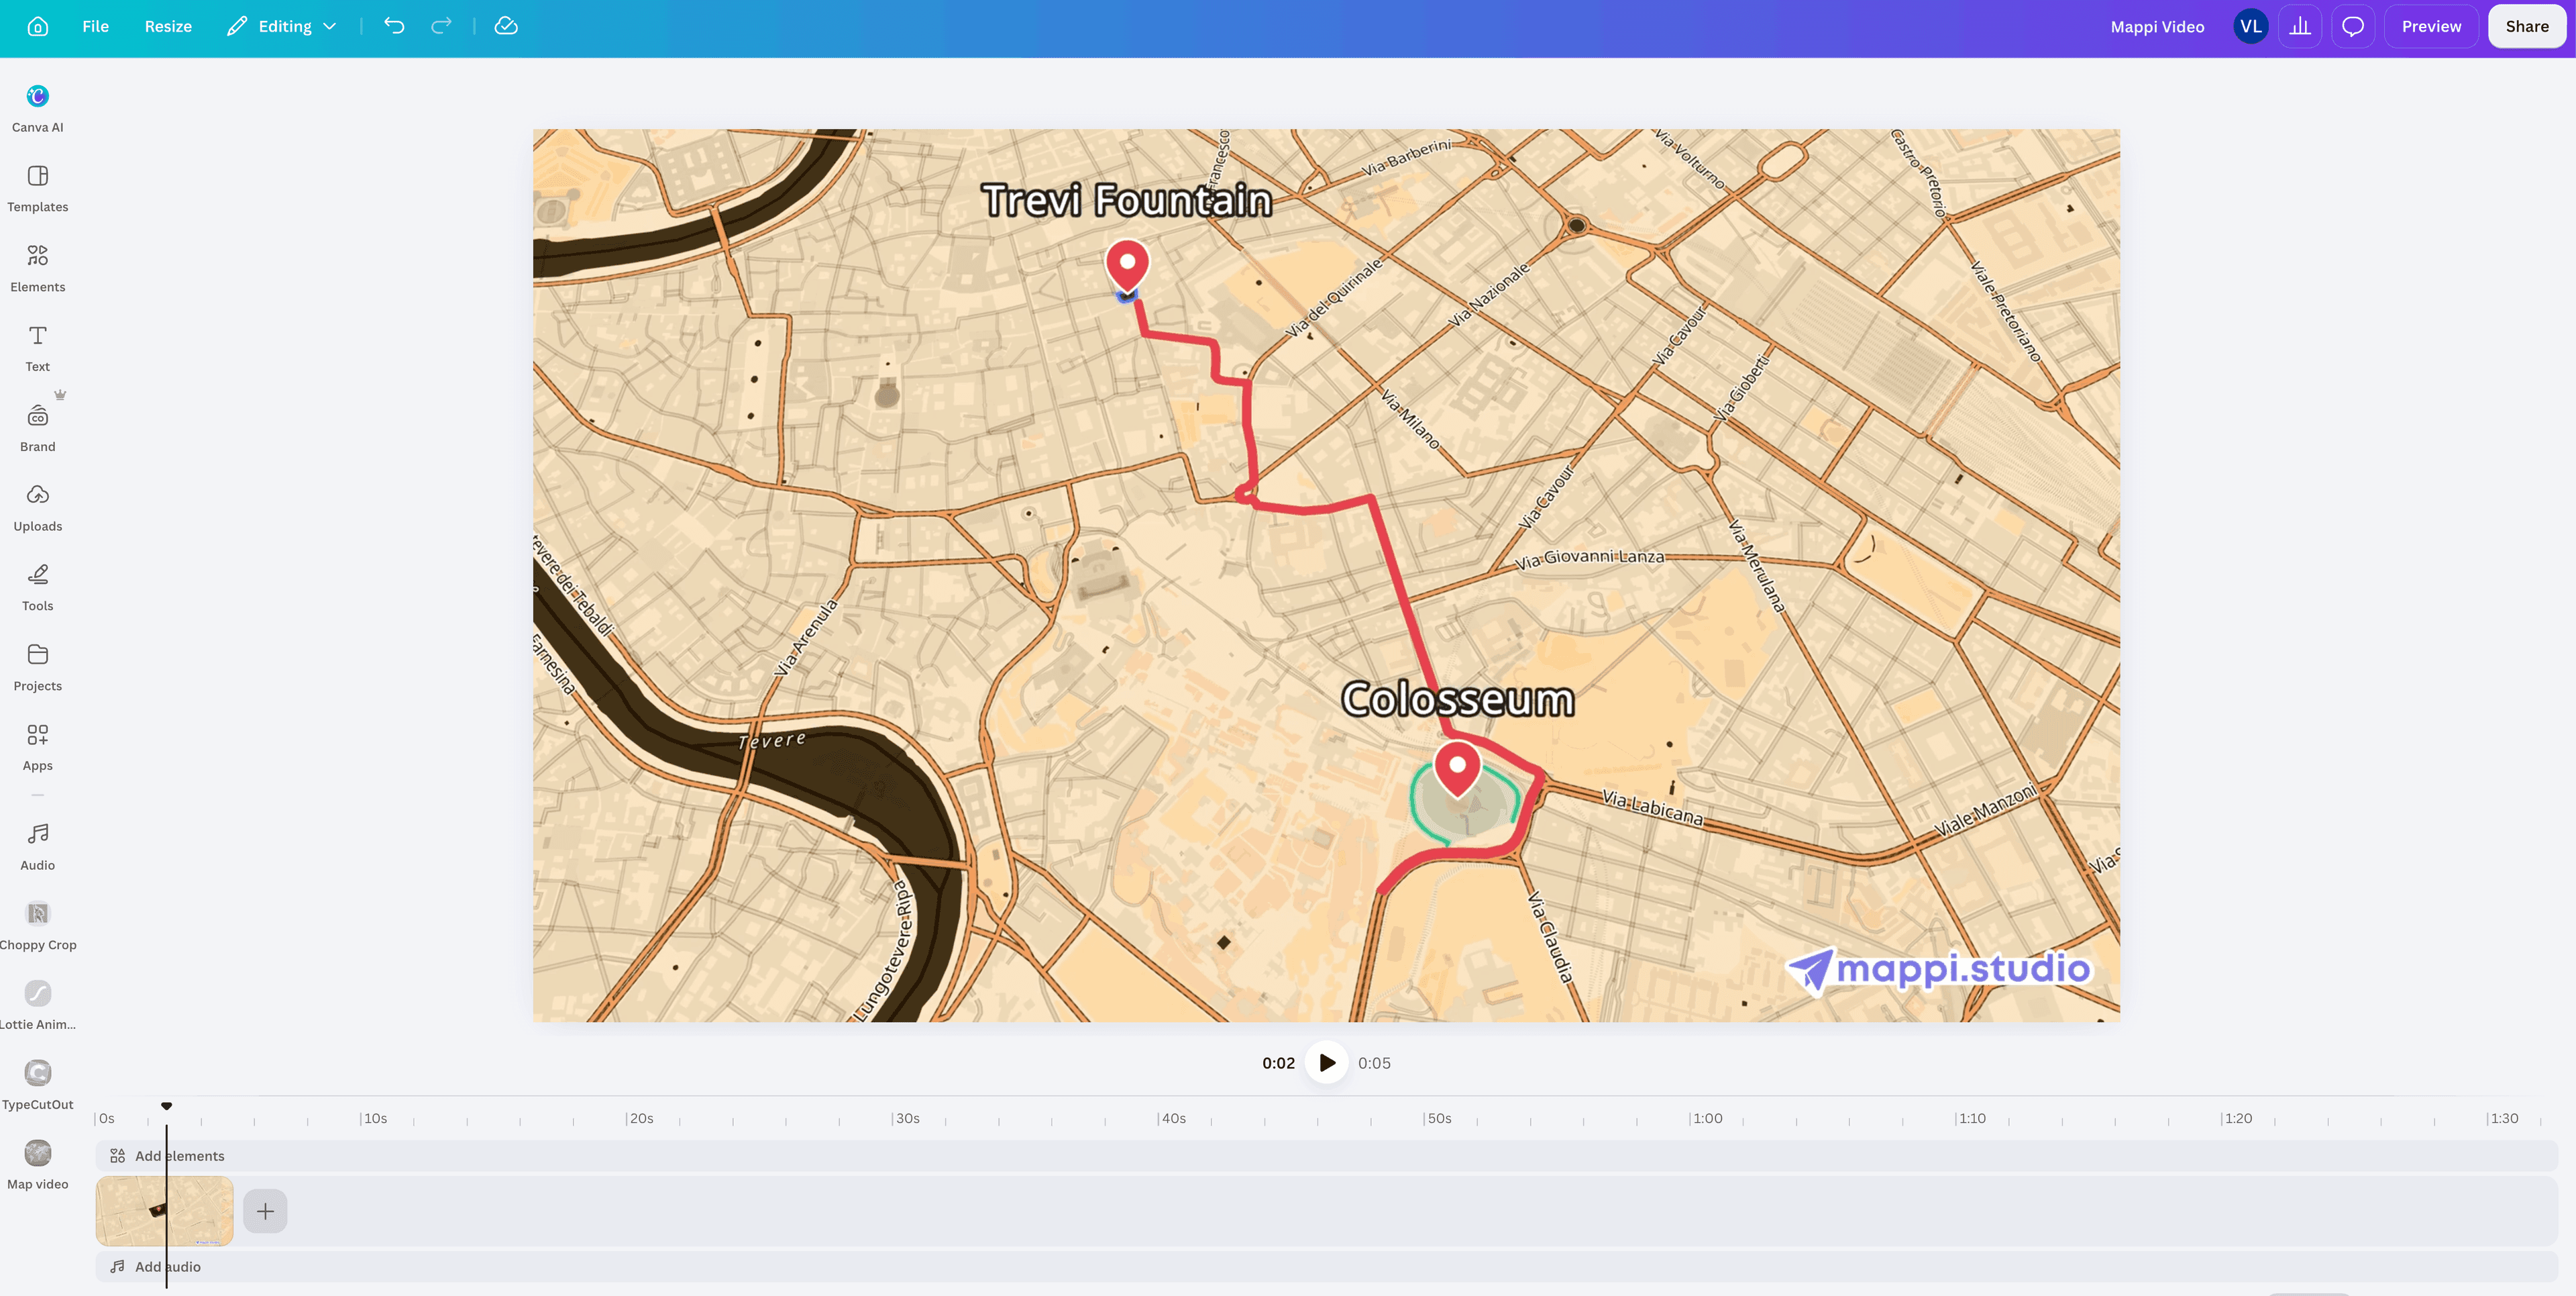Viewport: 2576px width, 1296px height.
Task: Open the Uploads panel
Action: (x=38, y=507)
